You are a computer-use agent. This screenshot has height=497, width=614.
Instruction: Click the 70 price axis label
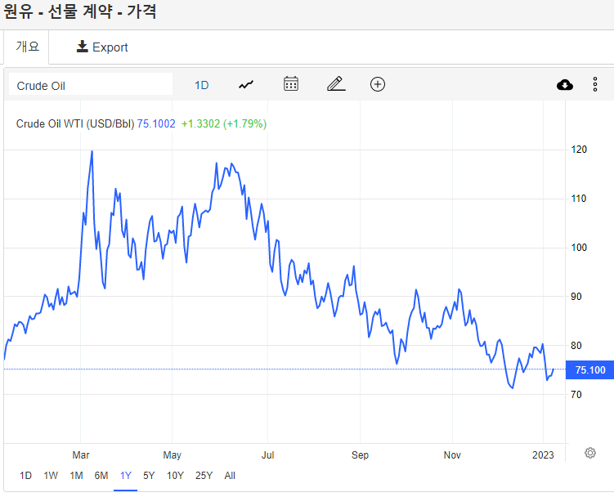point(576,394)
